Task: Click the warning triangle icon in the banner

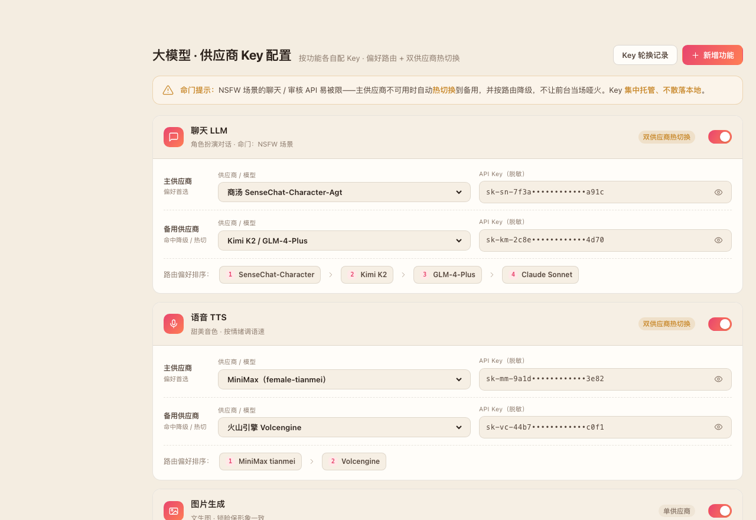Action: (168, 90)
